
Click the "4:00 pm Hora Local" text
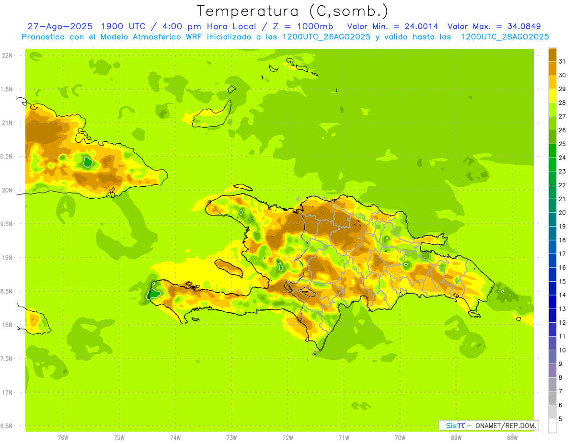(210, 26)
